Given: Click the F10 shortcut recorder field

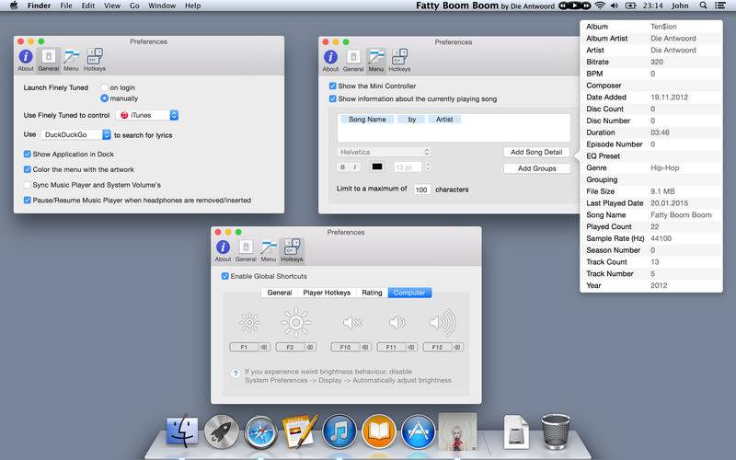Looking at the screenshot, I should click(x=346, y=348).
